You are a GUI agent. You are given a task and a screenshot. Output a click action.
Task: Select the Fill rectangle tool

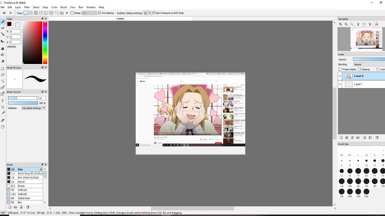[x=3, y=49]
